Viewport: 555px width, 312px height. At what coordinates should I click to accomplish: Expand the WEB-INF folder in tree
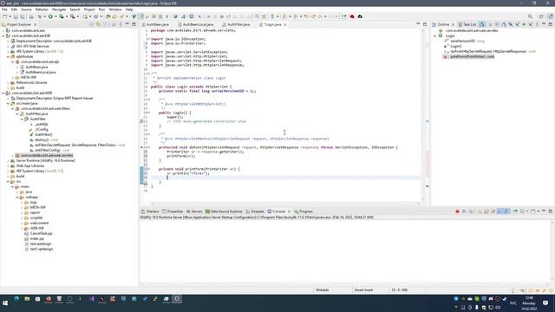[22, 228]
